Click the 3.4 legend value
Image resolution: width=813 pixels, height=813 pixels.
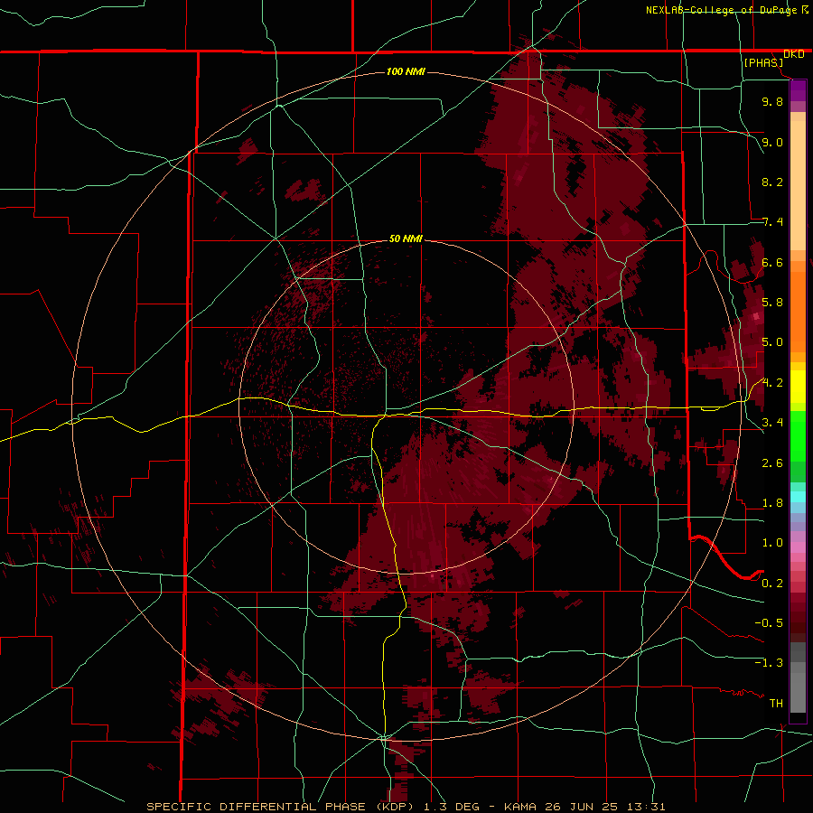click(x=772, y=423)
